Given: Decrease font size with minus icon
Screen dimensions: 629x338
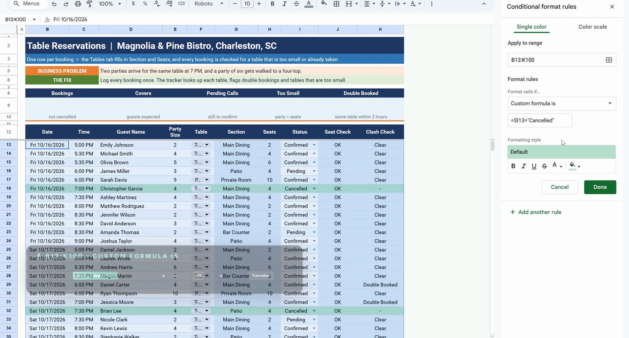Looking at the screenshot, I should click(x=235, y=4).
